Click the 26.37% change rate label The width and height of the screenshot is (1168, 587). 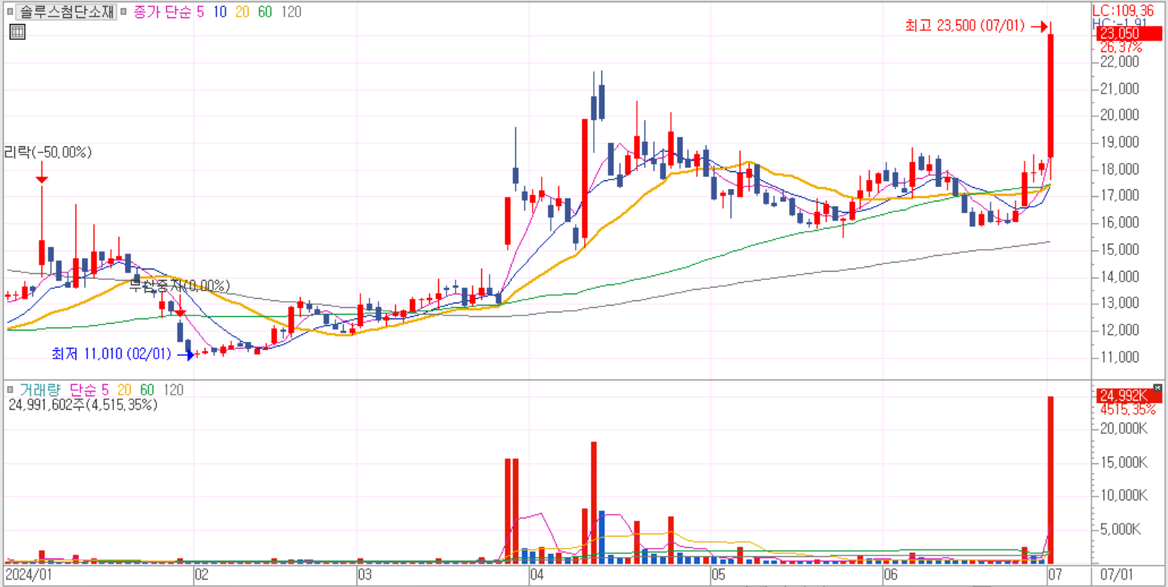pyautogui.click(x=1121, y=48)
